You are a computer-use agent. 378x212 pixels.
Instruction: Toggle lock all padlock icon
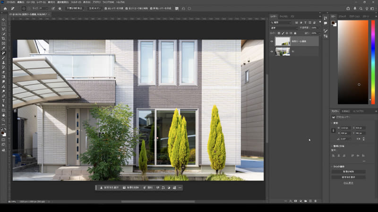[295, 33]
